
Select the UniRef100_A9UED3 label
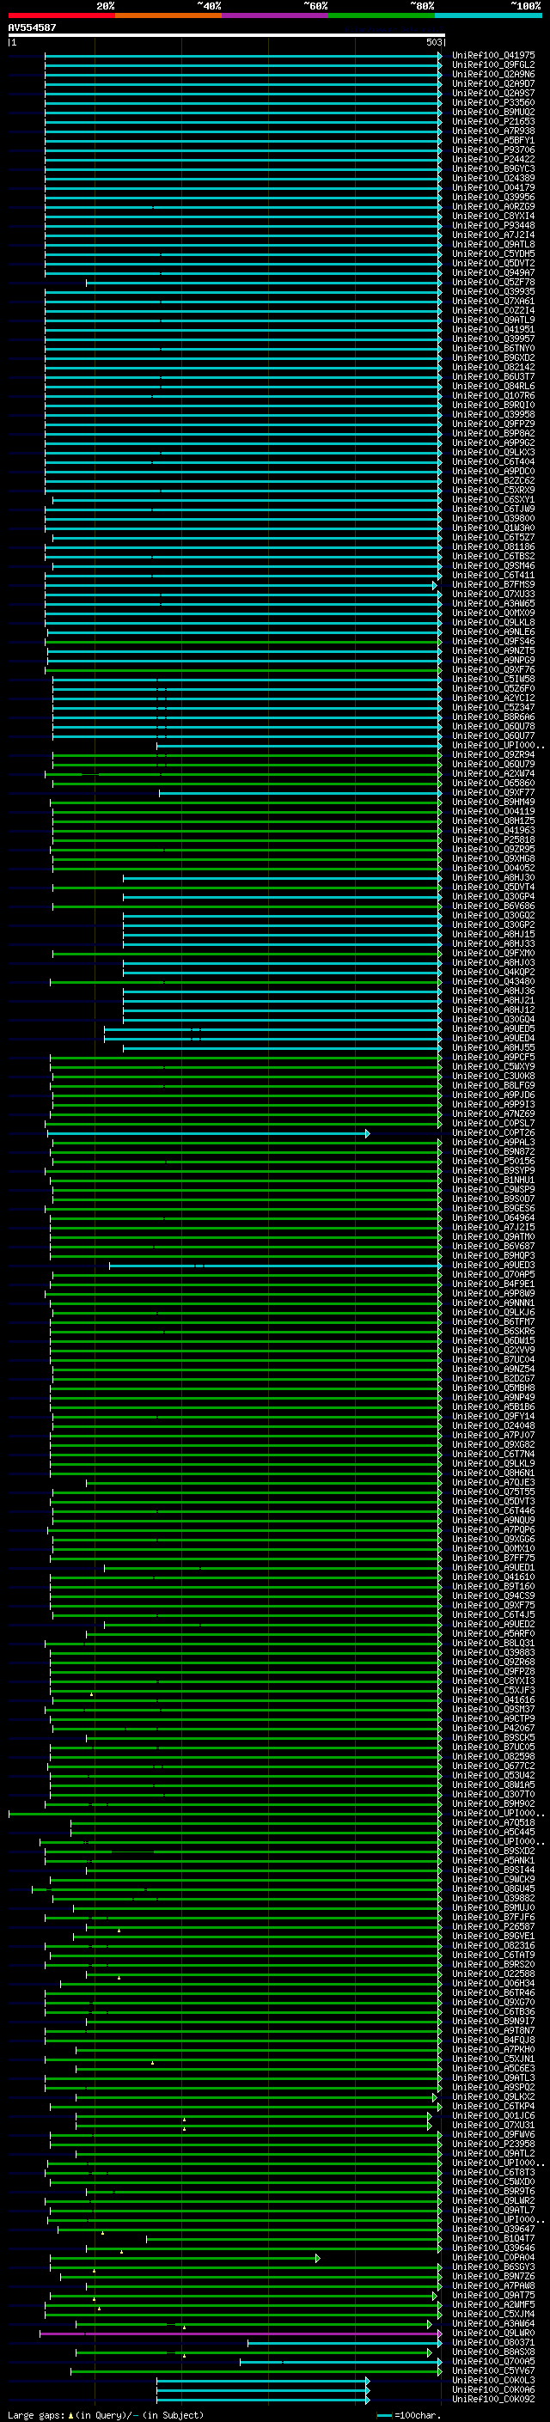(493, 1265)
